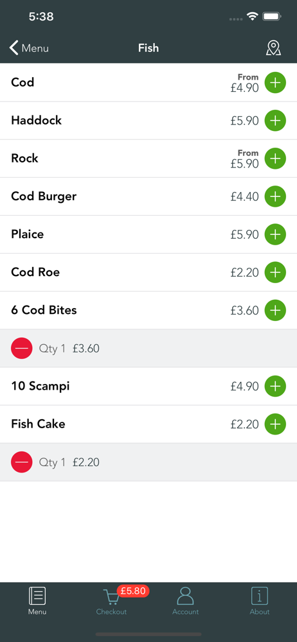Viewport: 297px width, 642px height.
Task: Add another Fish Cake
Action: (x=275, y=424)
